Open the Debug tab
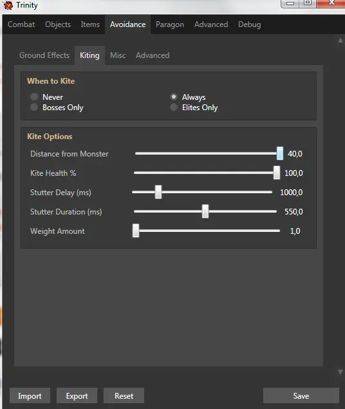Image resolution: width=345 pixels, height=409 pixels. [249, 24]
